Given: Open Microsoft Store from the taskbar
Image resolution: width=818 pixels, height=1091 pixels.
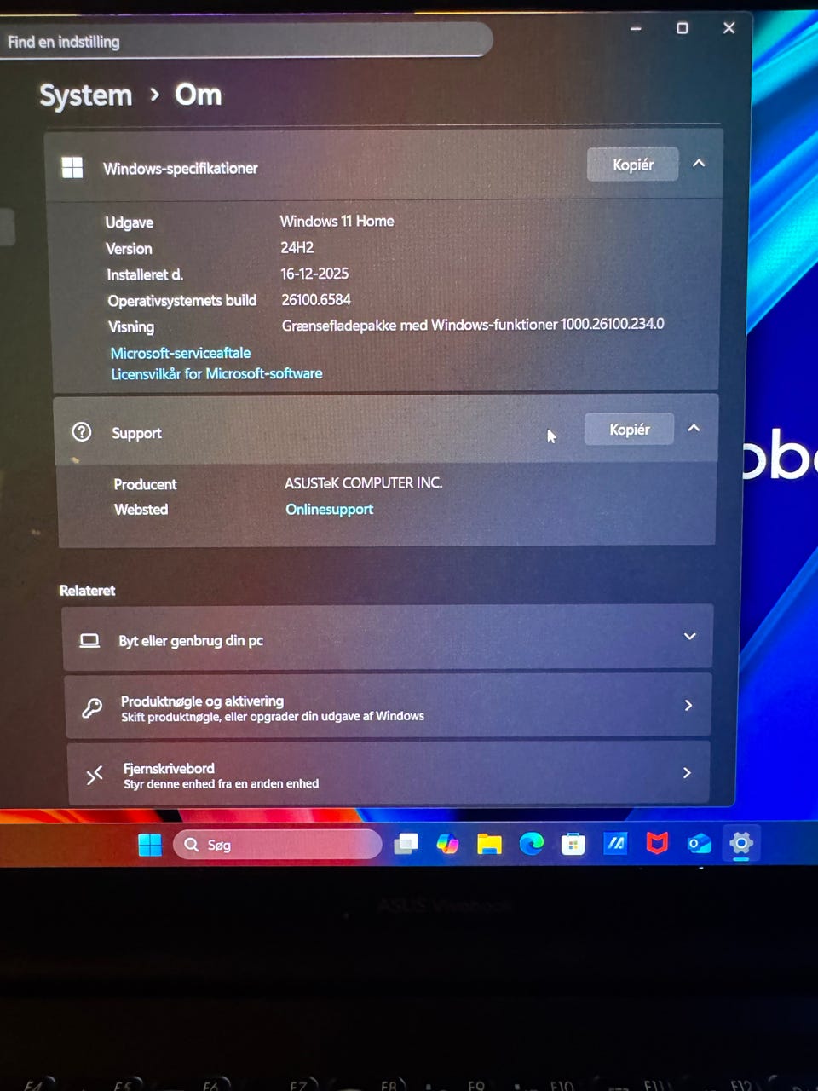Looking at the screenshot, I should (573, 844).
